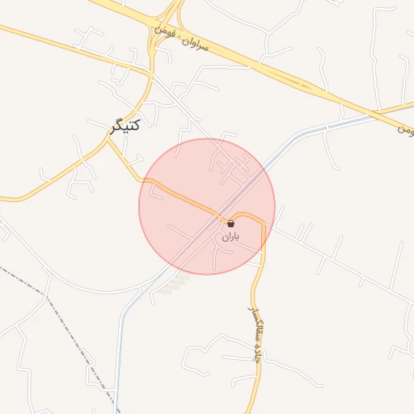Click where the gray line crosses the yellow road in the circle
Image resolution: width=414 pixels, height=414 pixels.
(x=219, y=213)
